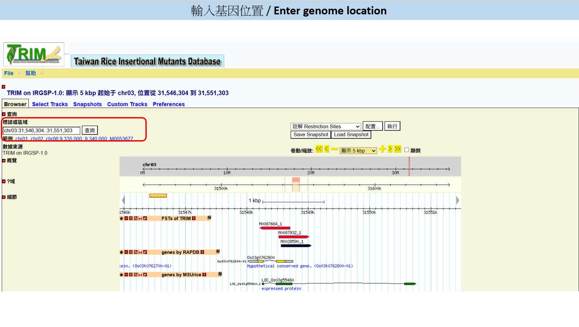Click the 查詢 search button
This screenshot has width=579, height=327.
pos(90,131)
